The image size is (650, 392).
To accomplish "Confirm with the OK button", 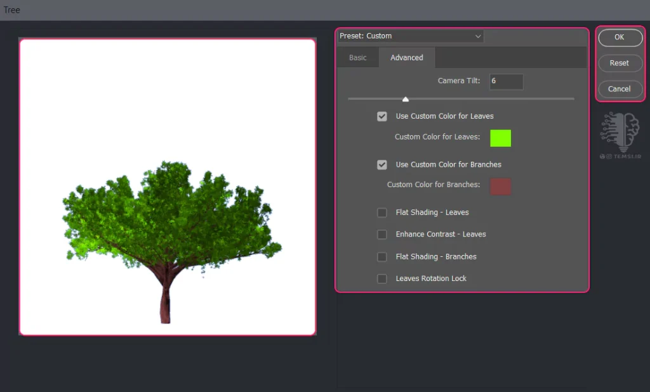I will point(620,37).
